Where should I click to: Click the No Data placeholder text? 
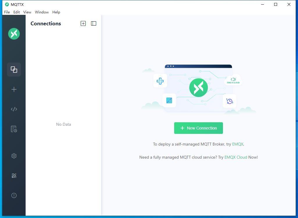coord(63,124)
